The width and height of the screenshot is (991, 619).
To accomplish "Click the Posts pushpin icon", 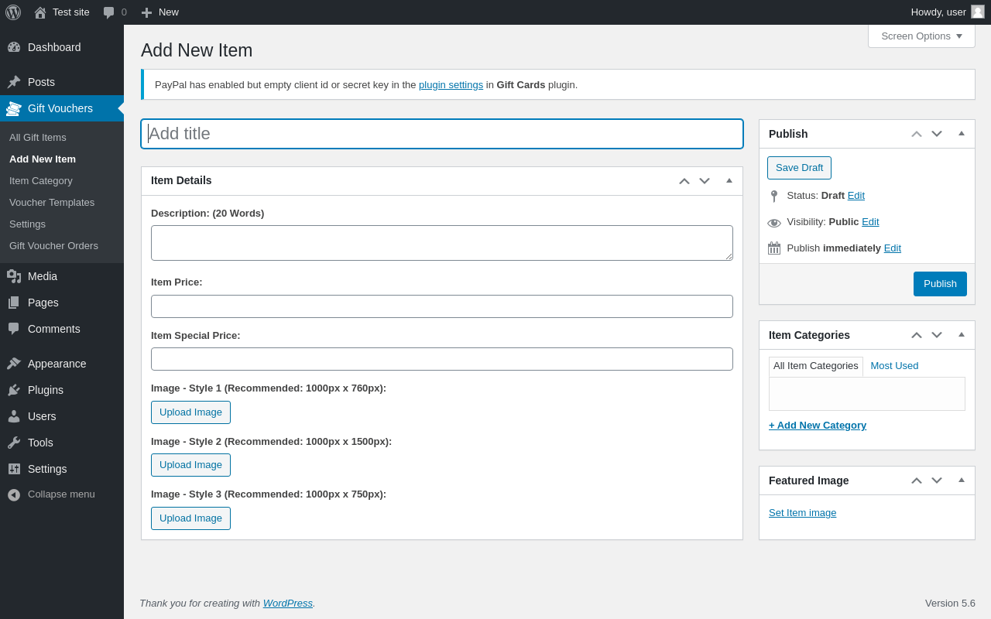I will (x=14, y=82).
